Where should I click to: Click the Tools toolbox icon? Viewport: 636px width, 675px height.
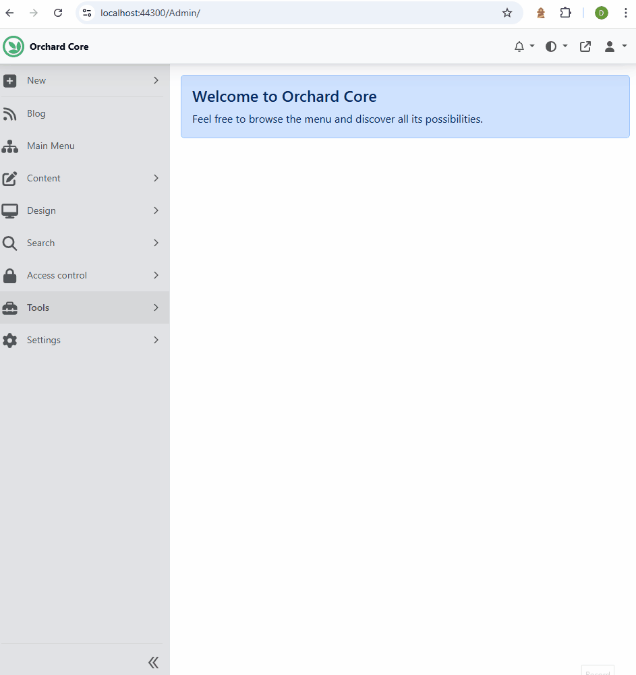[10, 307]
